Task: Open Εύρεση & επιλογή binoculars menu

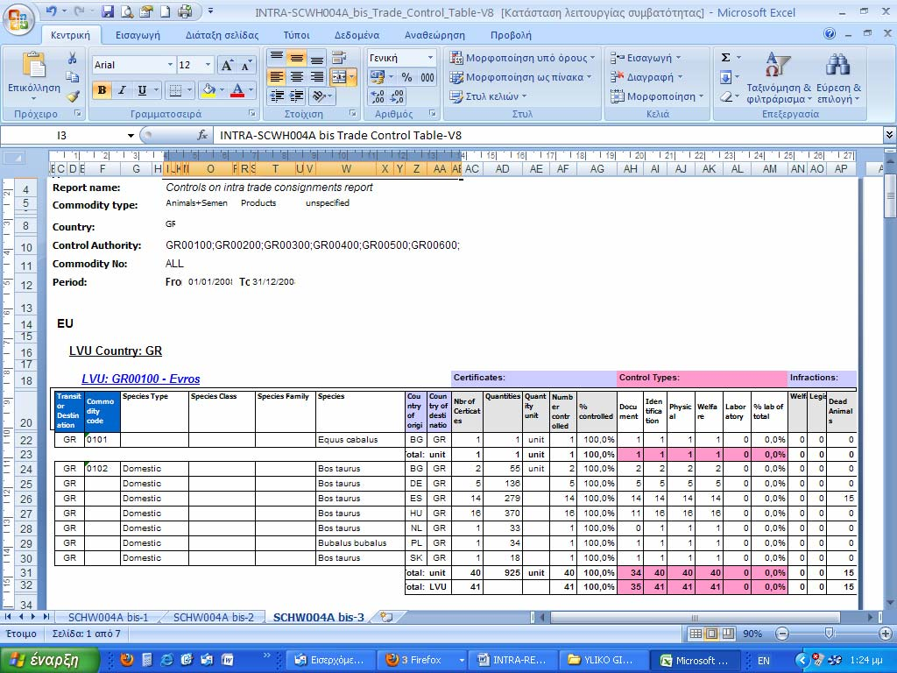Action: pyautogui.click(x=838, y=77)
